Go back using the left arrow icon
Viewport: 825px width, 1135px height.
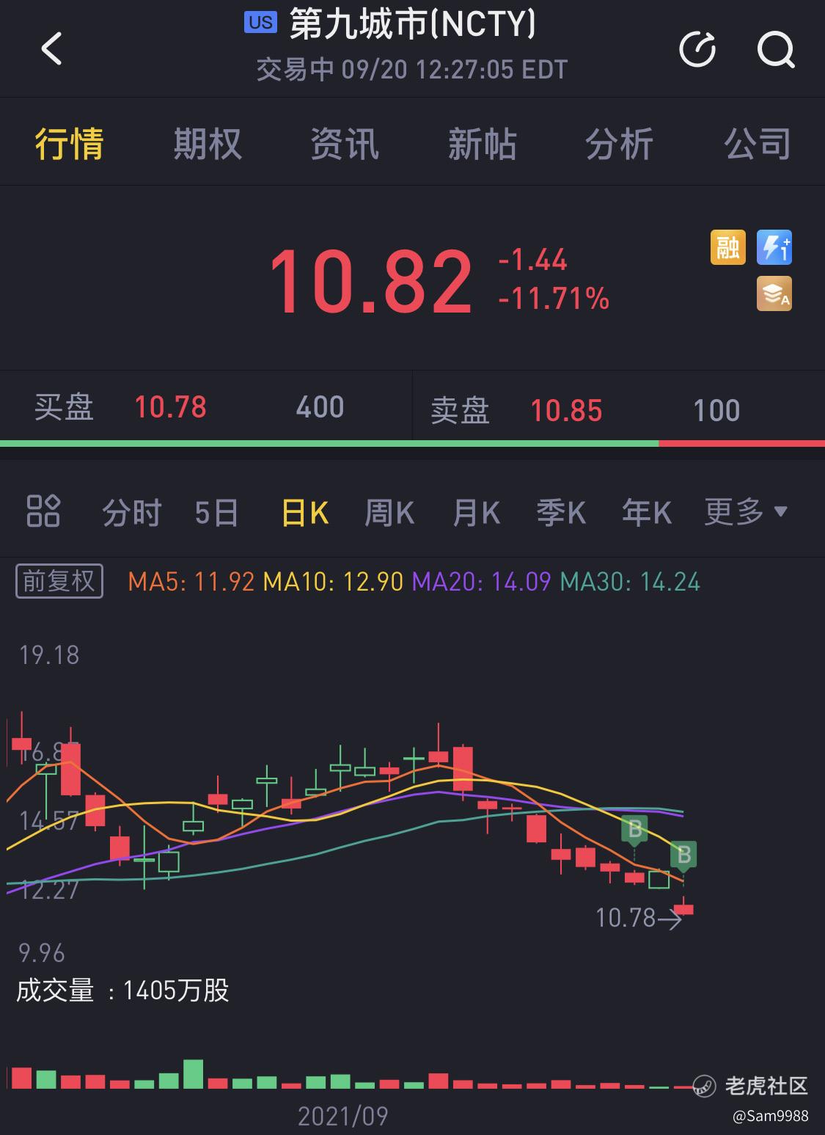point(51,49)
